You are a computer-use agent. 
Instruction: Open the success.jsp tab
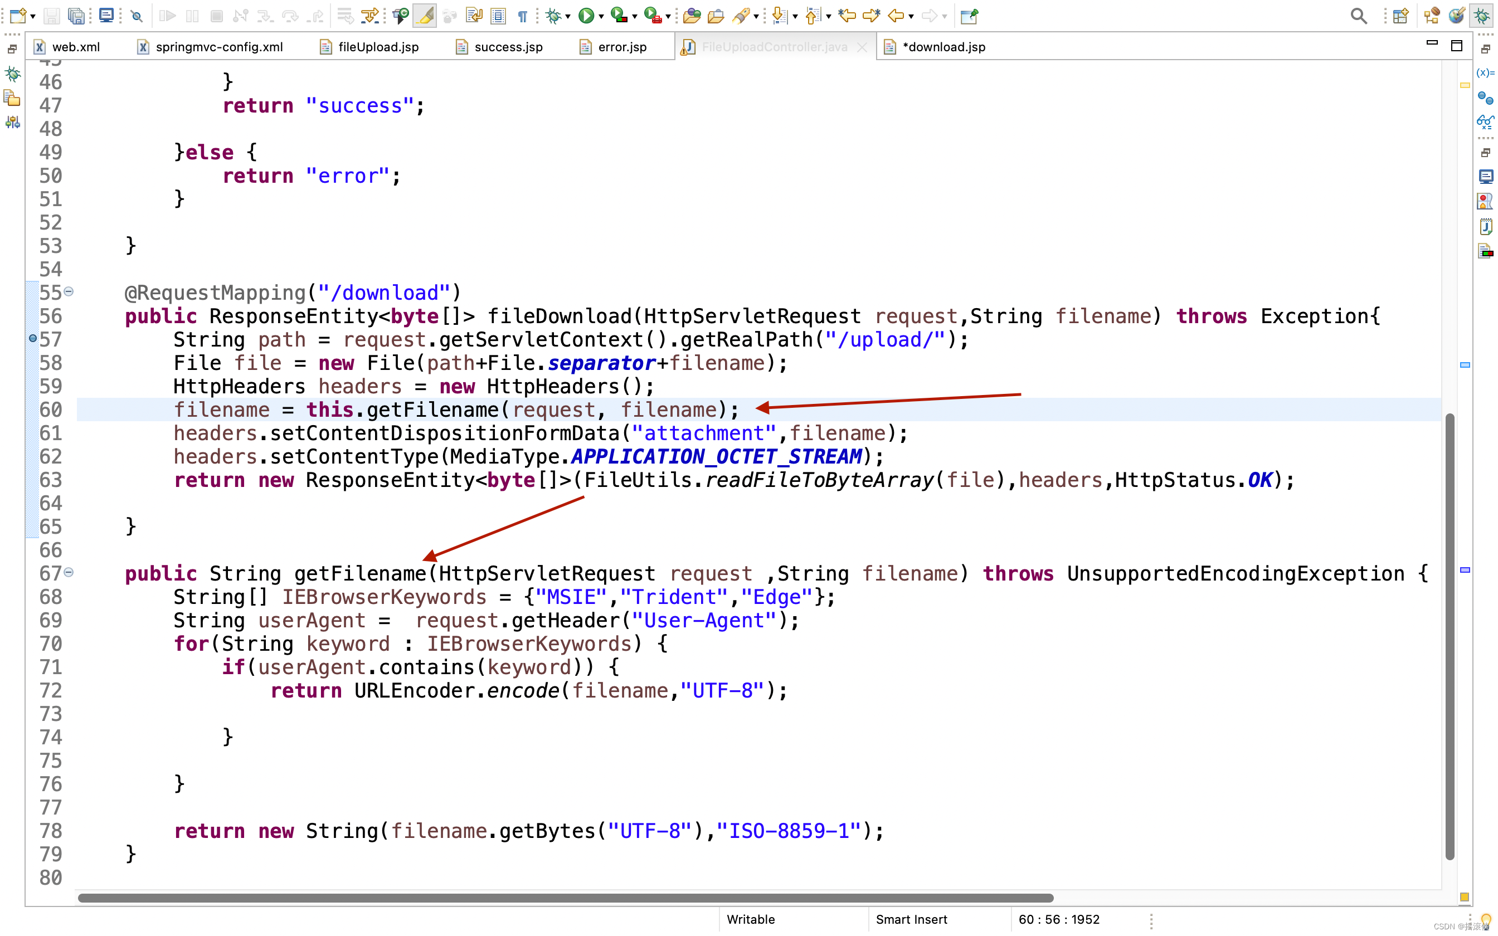pyautogui.click(x=499, y=47)
